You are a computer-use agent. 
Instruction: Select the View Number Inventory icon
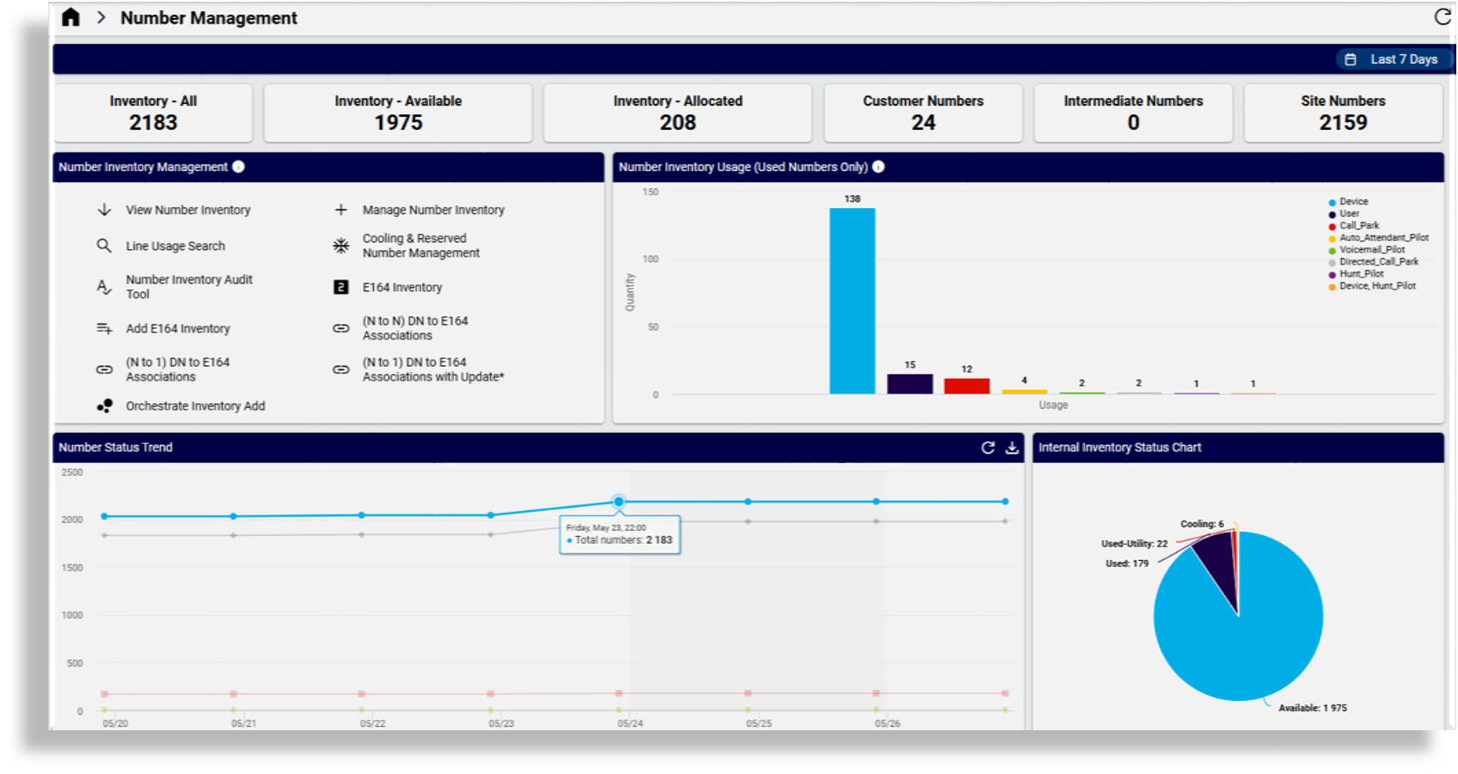[x=103, y=210]
